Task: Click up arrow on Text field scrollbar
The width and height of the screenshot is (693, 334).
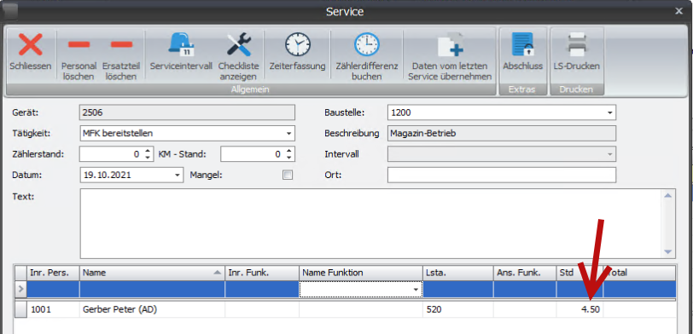Action: click(x=667, y=195)
